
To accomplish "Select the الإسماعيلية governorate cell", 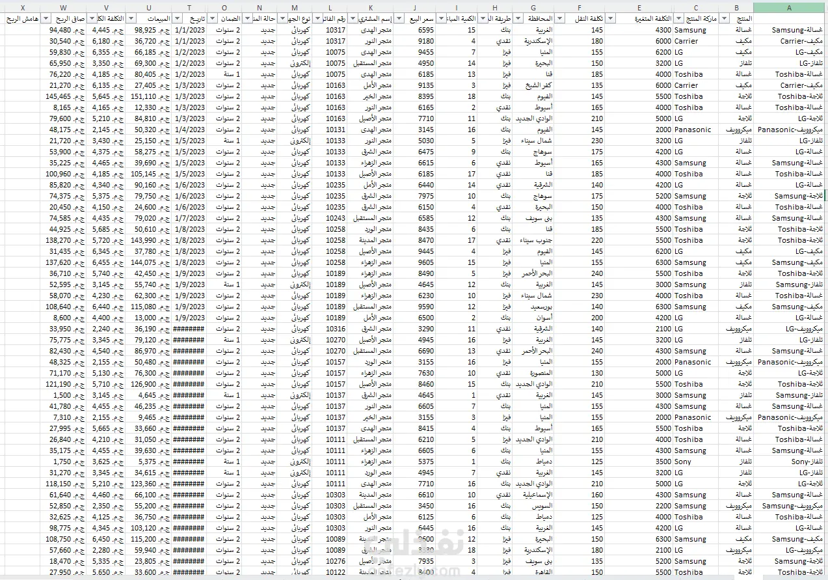I will point(534,495).
